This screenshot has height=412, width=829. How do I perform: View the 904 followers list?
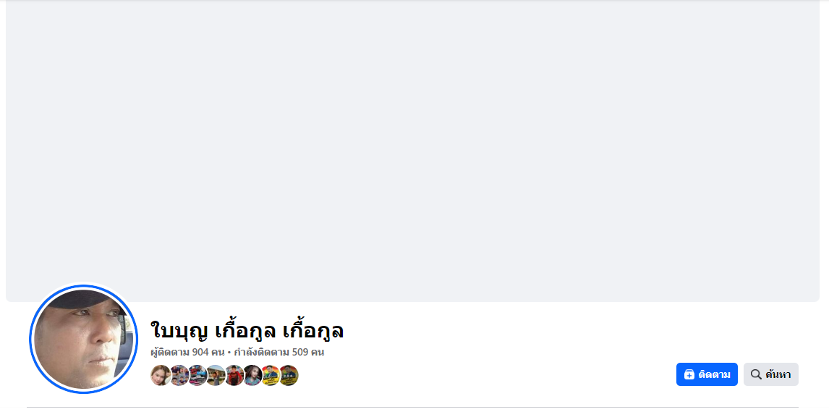tap(187, 352)
